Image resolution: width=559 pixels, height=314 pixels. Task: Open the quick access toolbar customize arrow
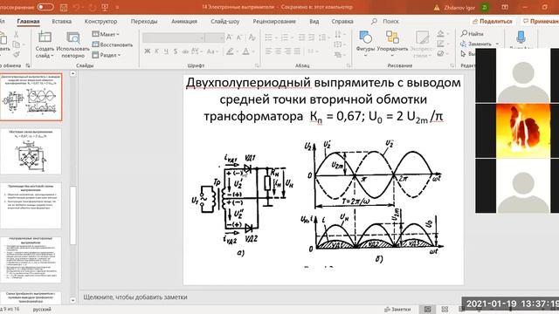click(118, 7)
